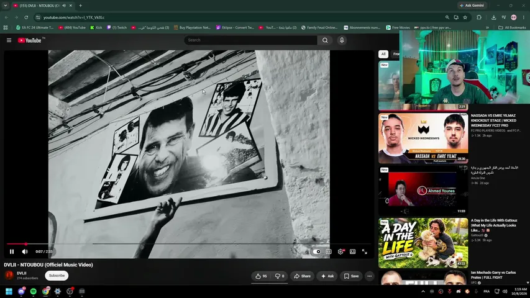Open the player settings gear
The height and width of the screenshot is (298, 530).
(x=340, y=251)
